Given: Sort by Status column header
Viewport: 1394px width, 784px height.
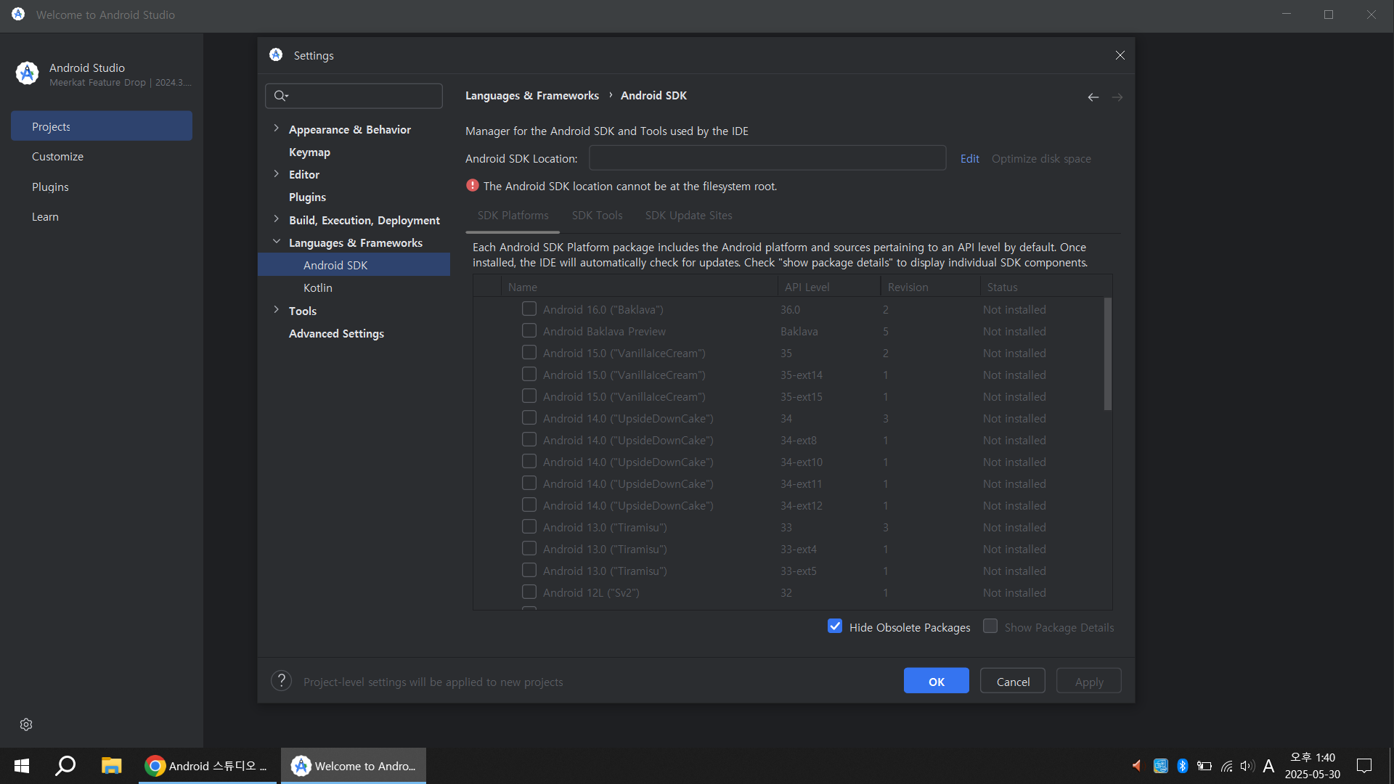Looking at the screenshot, I should (1045, 287).
